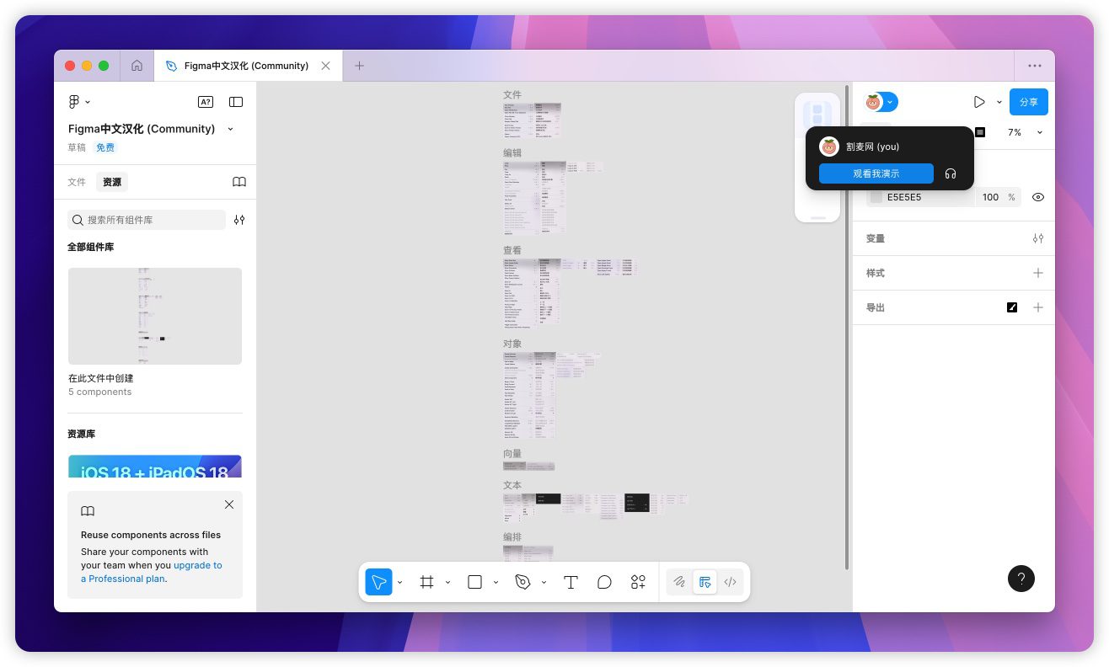Image resolution: width=1109 pixels, height=667 pixels.
Task: Go to the Home tab icon
Action: 137,66
